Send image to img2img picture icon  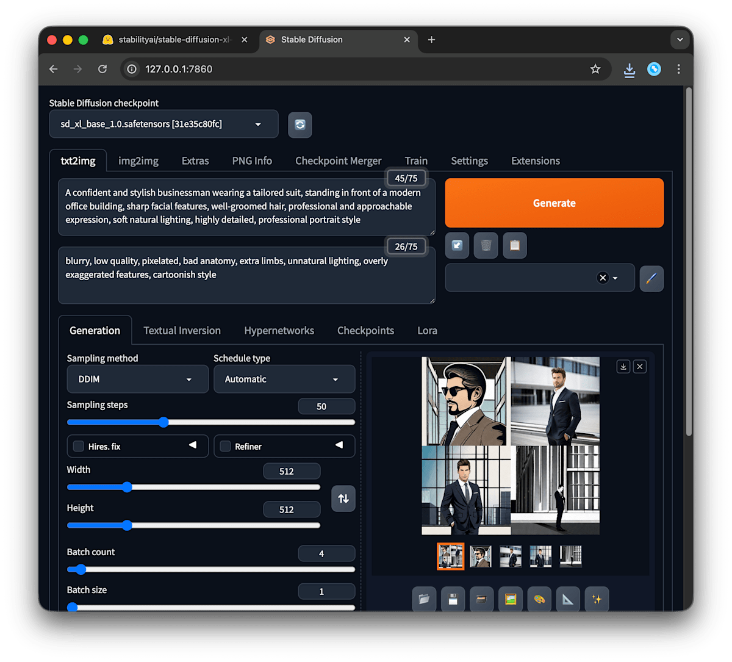(511, 599)
